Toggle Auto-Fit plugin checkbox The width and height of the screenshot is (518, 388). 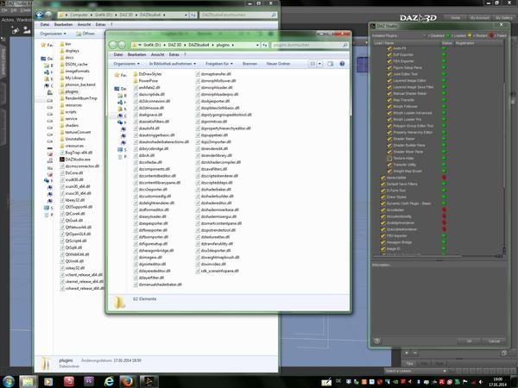point(389,48)
